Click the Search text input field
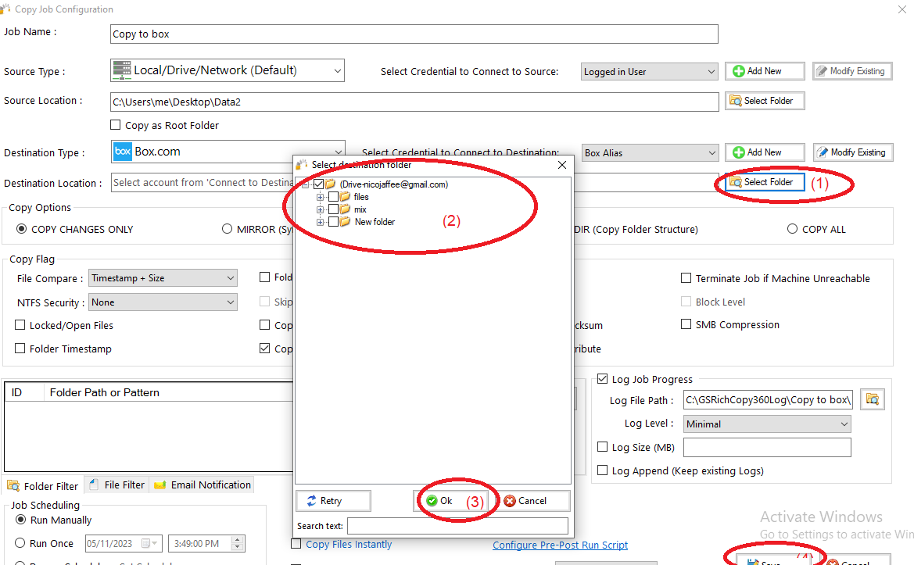 [457, 526]
